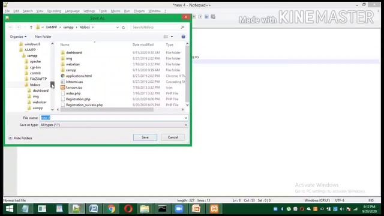
Task: Sort by the Date modified column header
Action: click(143, 44)
